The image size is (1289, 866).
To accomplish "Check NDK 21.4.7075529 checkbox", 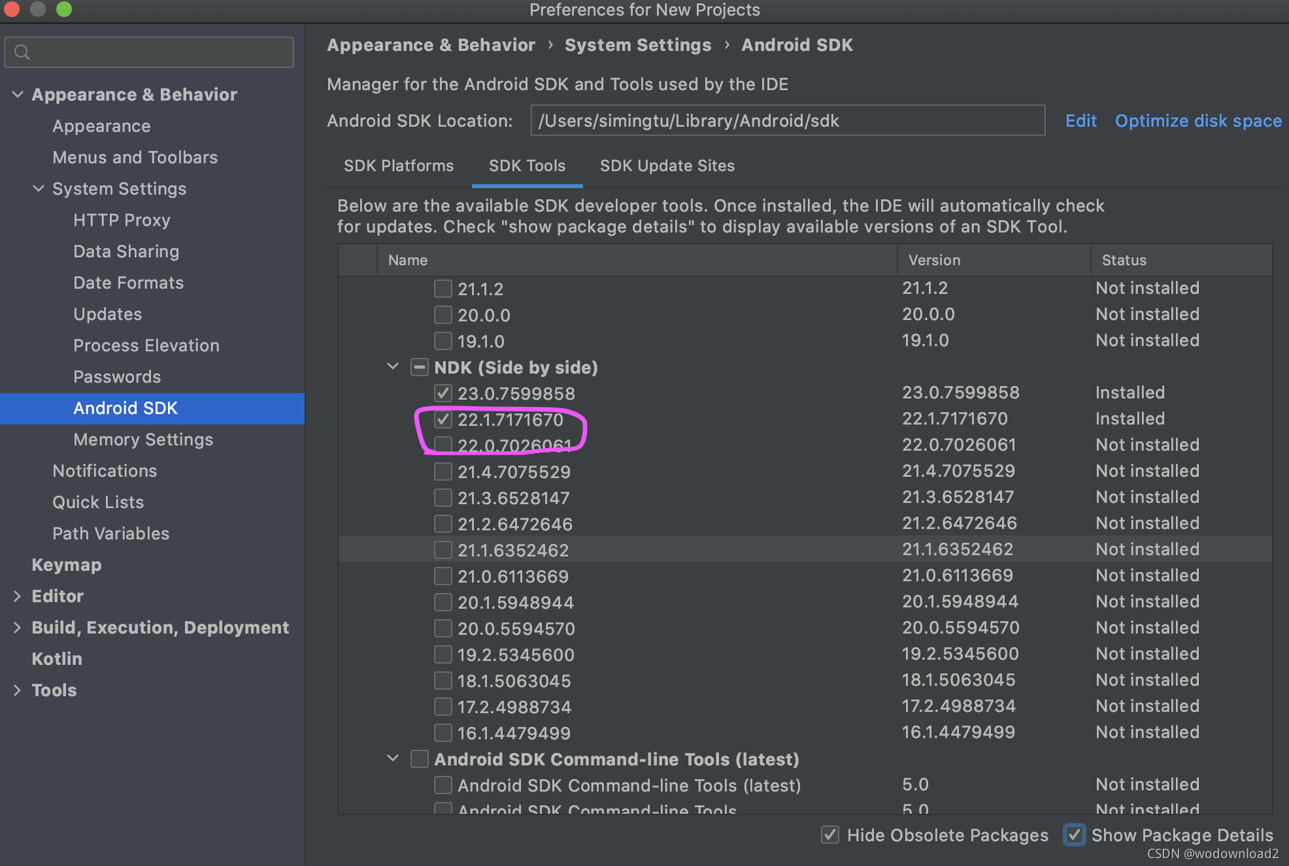I will click(443, 472).
